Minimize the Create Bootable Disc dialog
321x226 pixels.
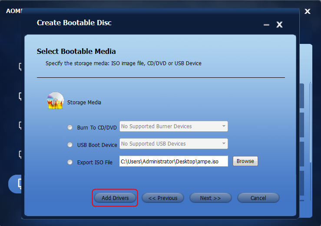click(x=266, y=25)
